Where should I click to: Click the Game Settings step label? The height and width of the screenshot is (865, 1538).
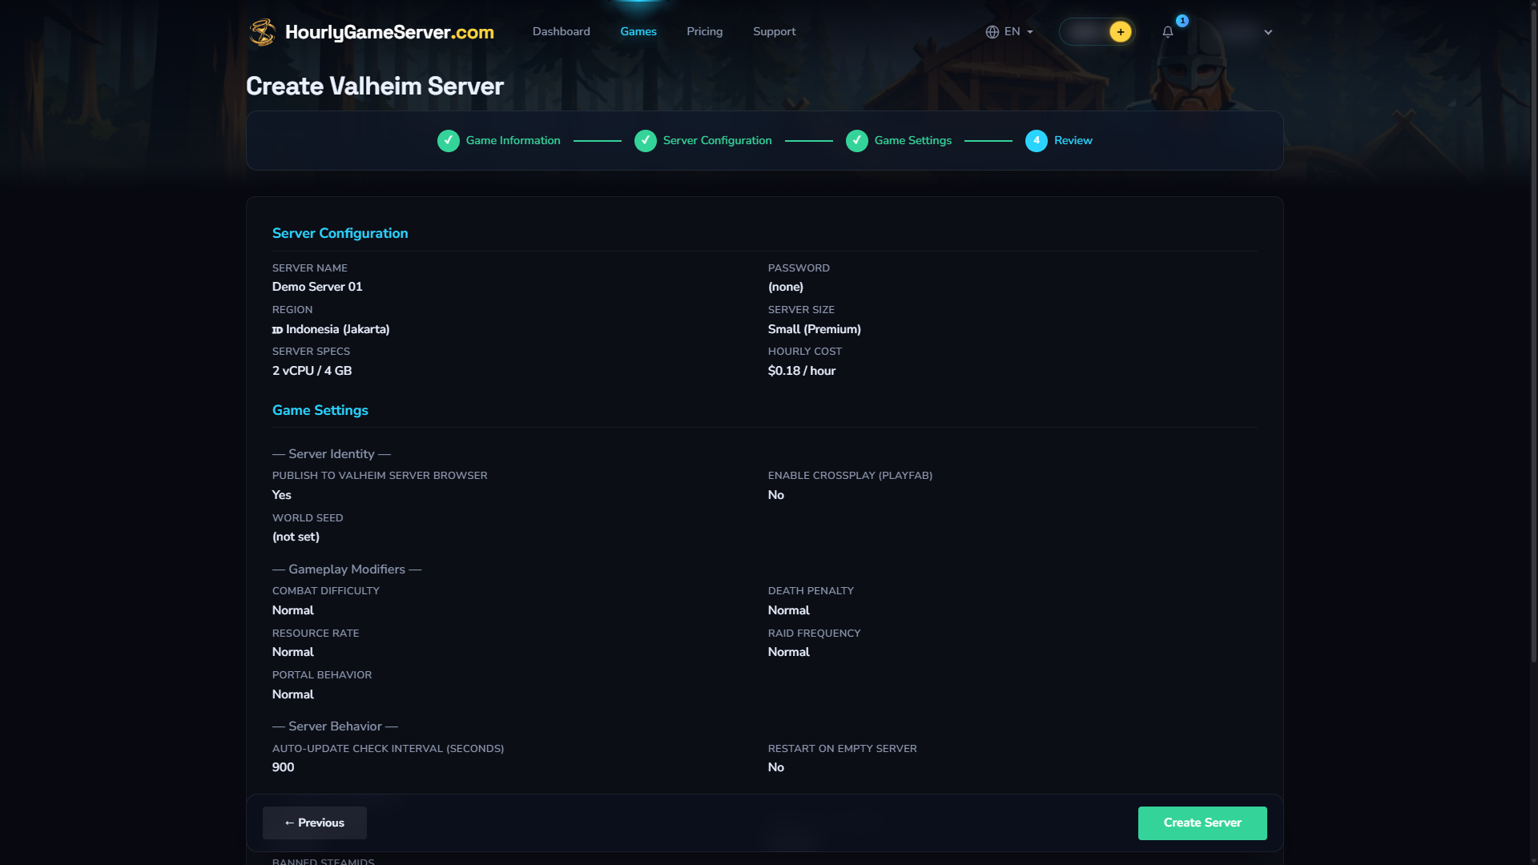pos(913,141)
